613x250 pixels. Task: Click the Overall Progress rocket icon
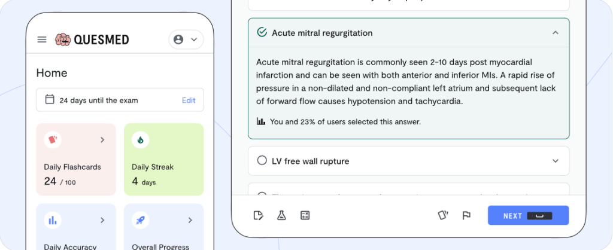pos(140,220)
